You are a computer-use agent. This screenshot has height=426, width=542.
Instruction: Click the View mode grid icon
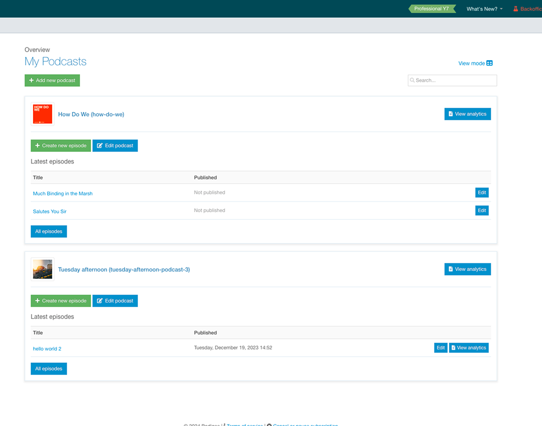(489, 63)
